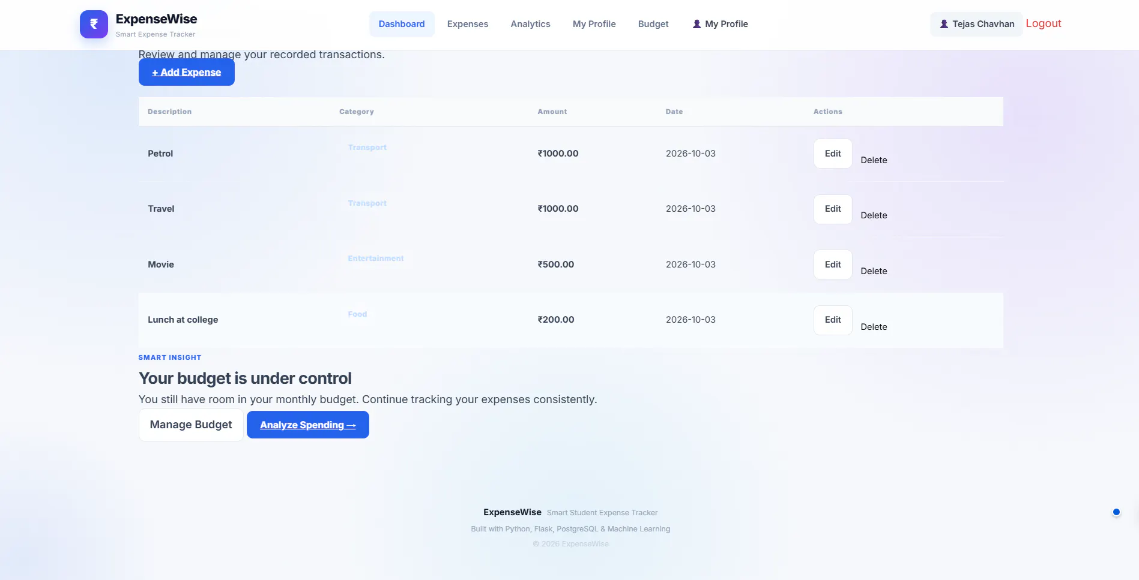The width and height of the screenshot is (1139, 580).
Task: Log out using the Logout link
Action: pos(1044,23)
